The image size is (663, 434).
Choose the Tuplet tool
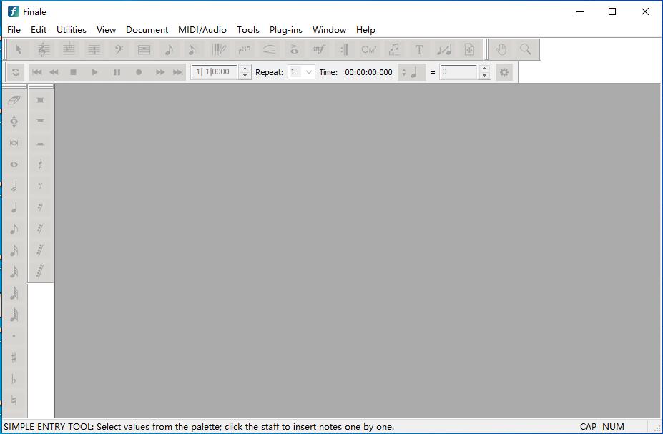(x=244, y=49)
